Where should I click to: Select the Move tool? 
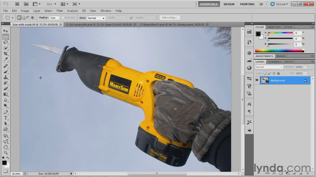6,31
